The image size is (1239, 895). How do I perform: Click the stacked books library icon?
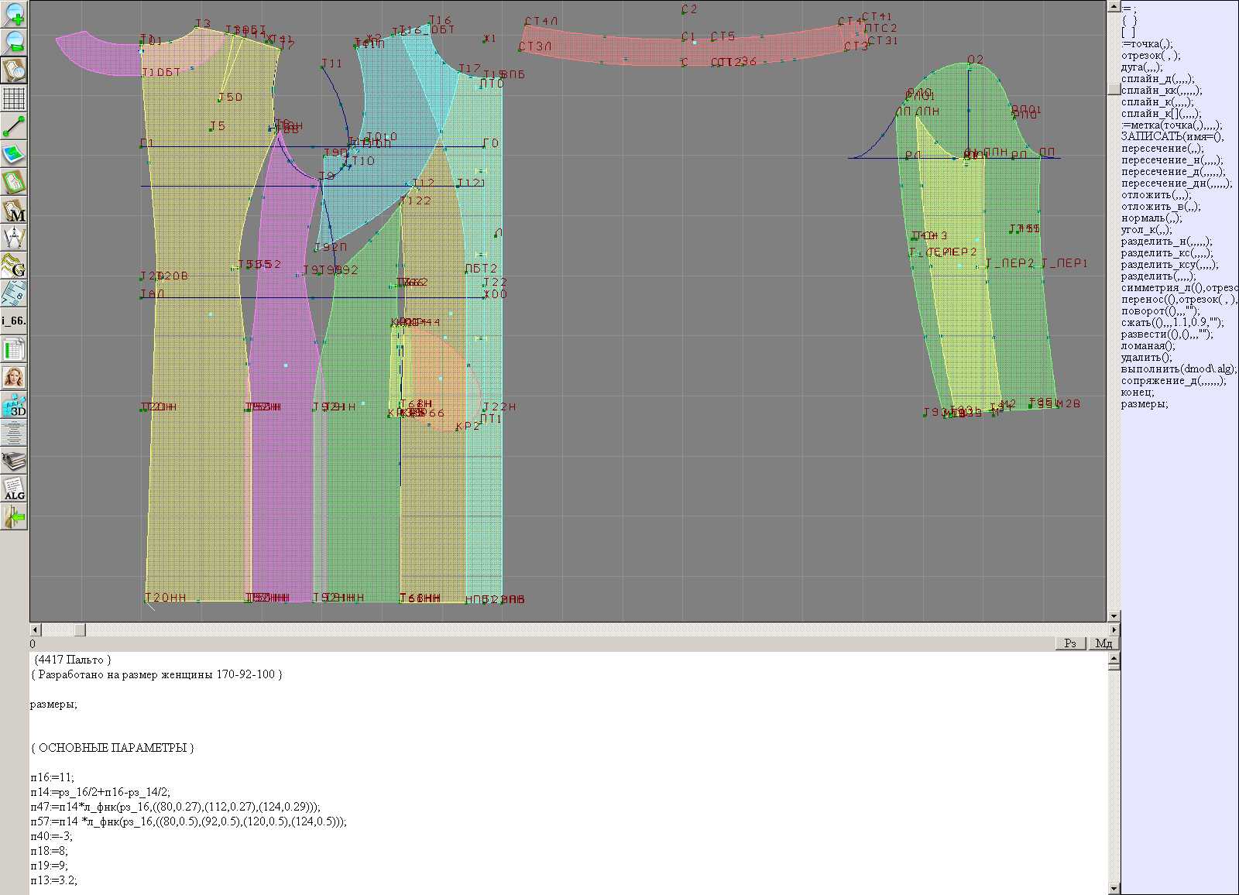(14, 461)
